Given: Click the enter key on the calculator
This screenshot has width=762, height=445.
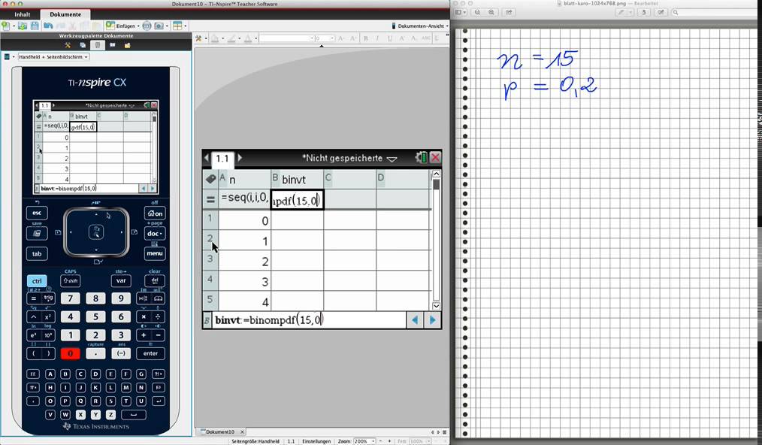Looking at the screenshot, I should [150, 353].
